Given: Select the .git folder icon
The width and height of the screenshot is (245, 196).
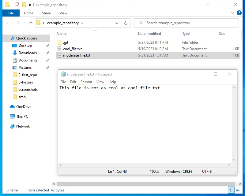Looking at the screenshot, I should tap(59, 43).
